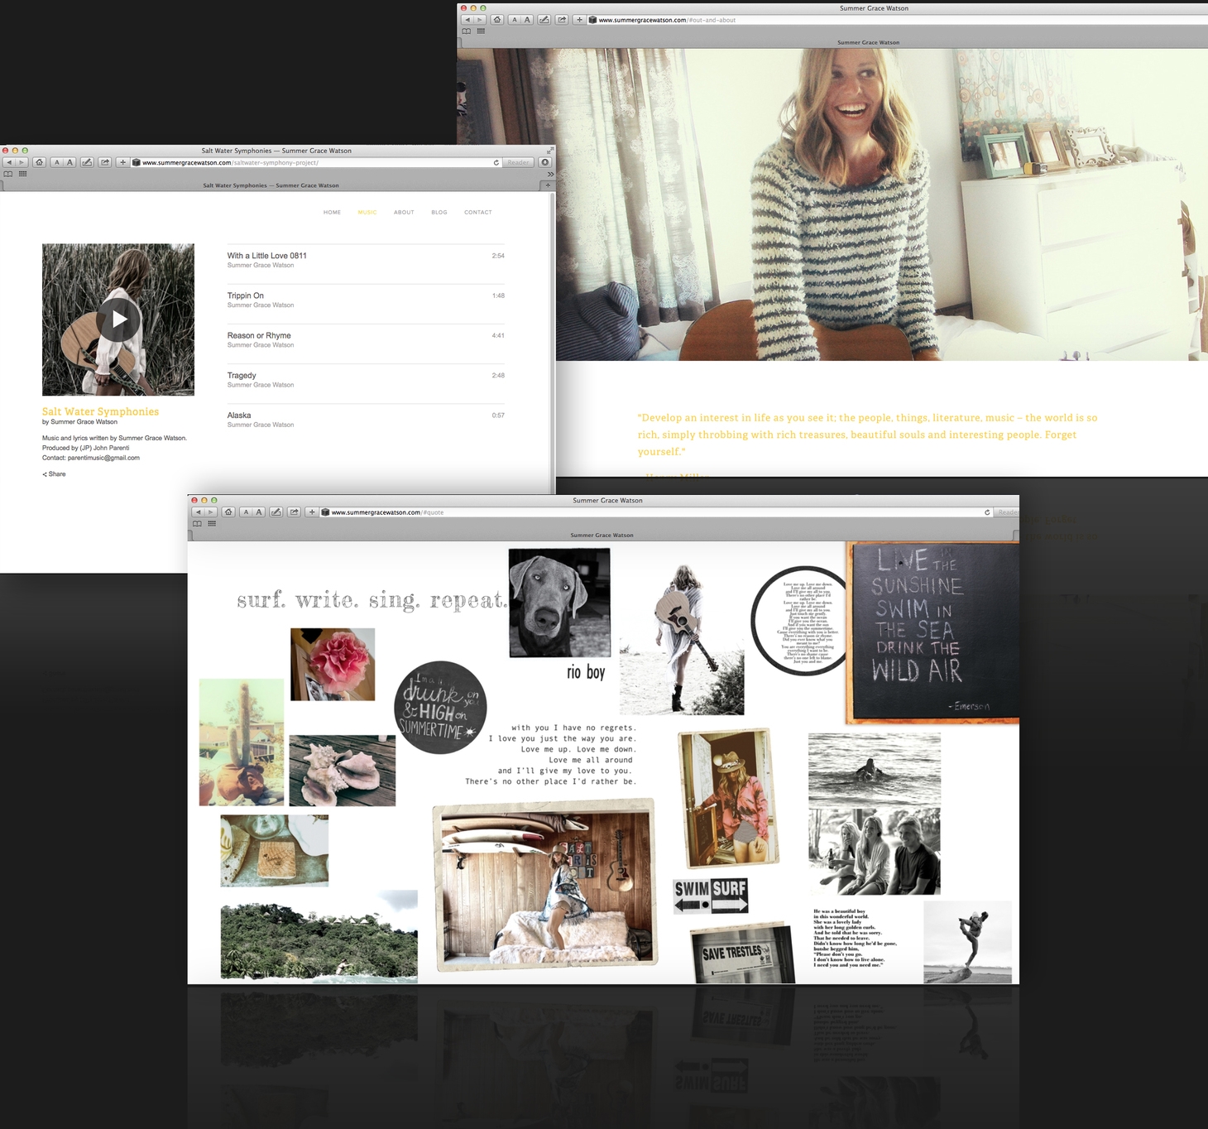Open CONTACT in site navigation

click(x=478, y=213)
